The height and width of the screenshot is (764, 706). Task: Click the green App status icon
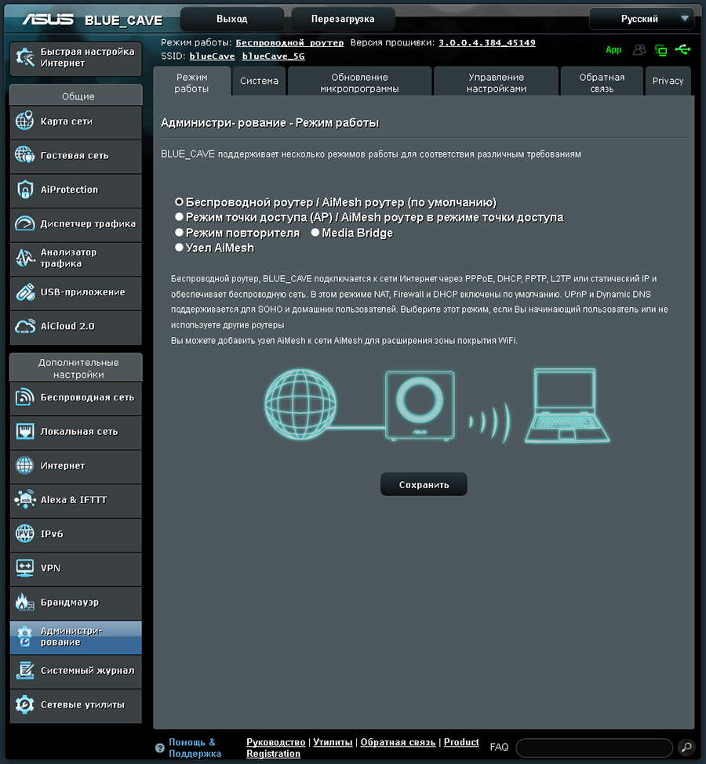pyautogui.click(x=613, y=49)
